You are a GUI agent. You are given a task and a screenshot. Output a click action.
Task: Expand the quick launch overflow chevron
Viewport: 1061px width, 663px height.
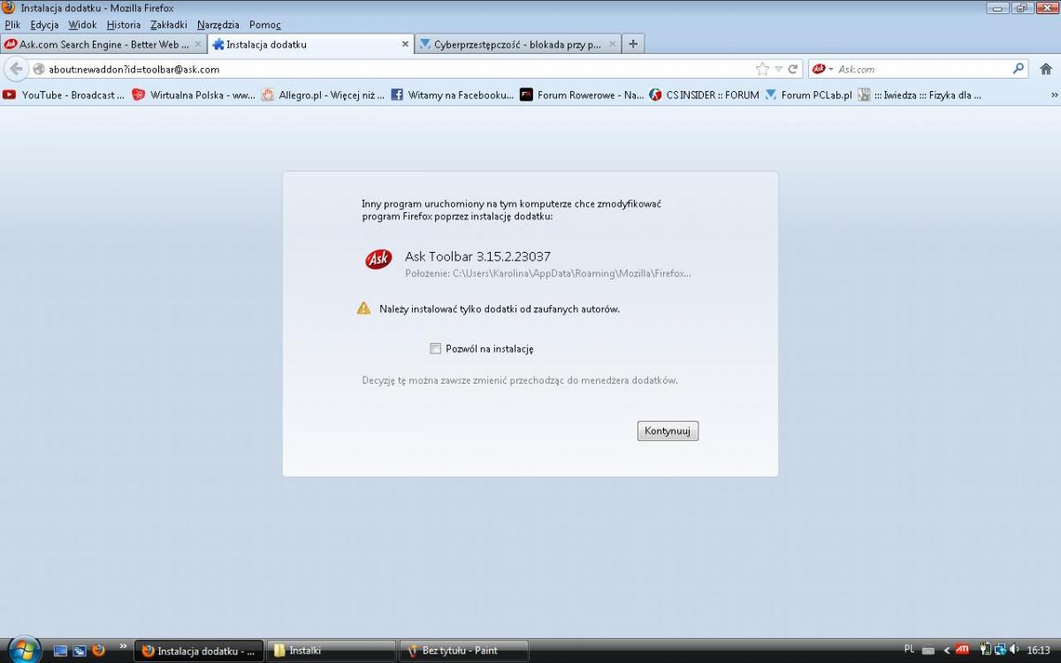[x=123, y=647]
